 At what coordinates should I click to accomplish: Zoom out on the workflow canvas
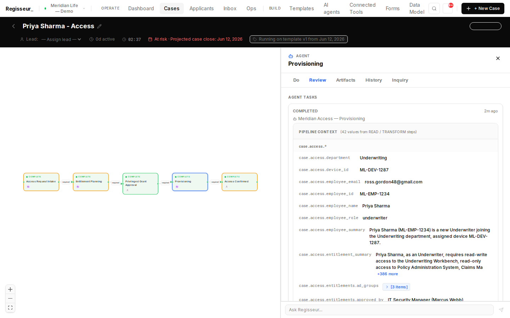coord(10,299)
